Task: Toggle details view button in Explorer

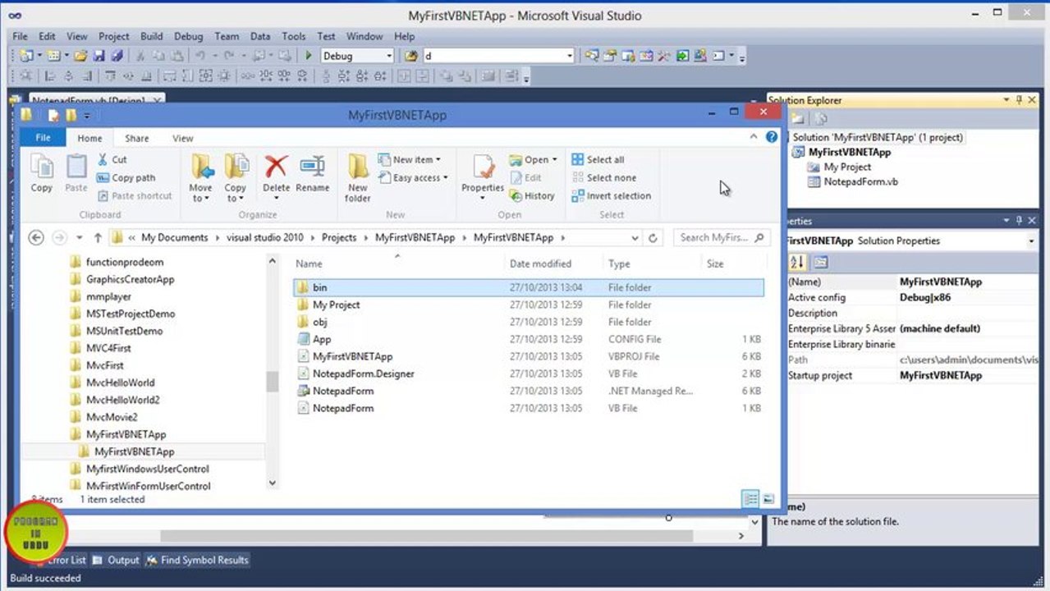Action: tap(750, 499)
